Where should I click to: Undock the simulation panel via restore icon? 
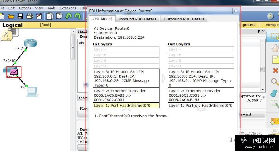[x=259, y=31]
